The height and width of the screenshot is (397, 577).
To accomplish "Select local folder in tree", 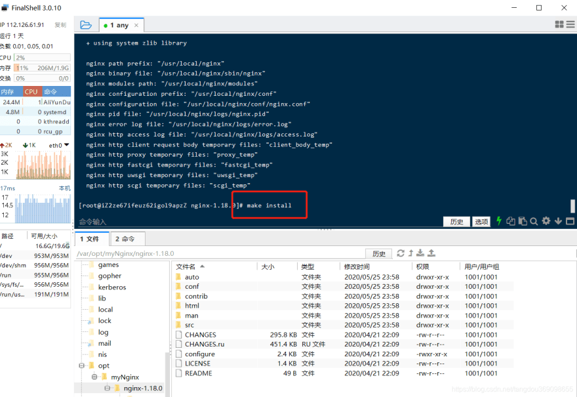I will 106,309.
